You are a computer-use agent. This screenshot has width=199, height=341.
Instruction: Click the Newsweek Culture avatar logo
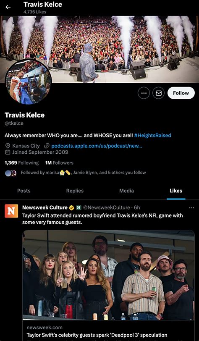tap(11, 211)
